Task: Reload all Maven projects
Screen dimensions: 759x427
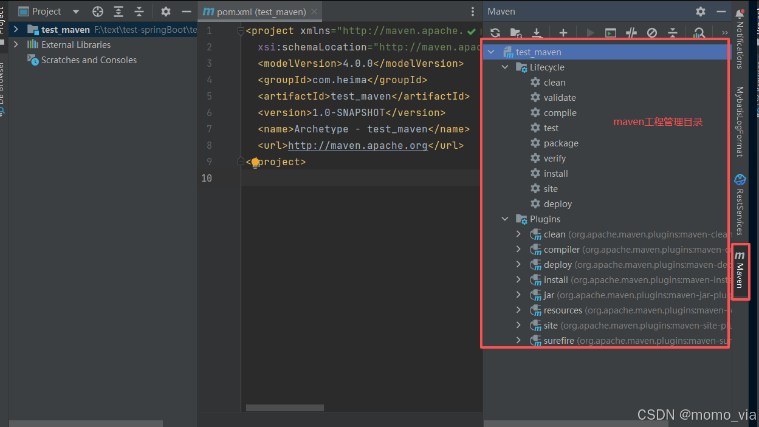Action: pos(495,33)
